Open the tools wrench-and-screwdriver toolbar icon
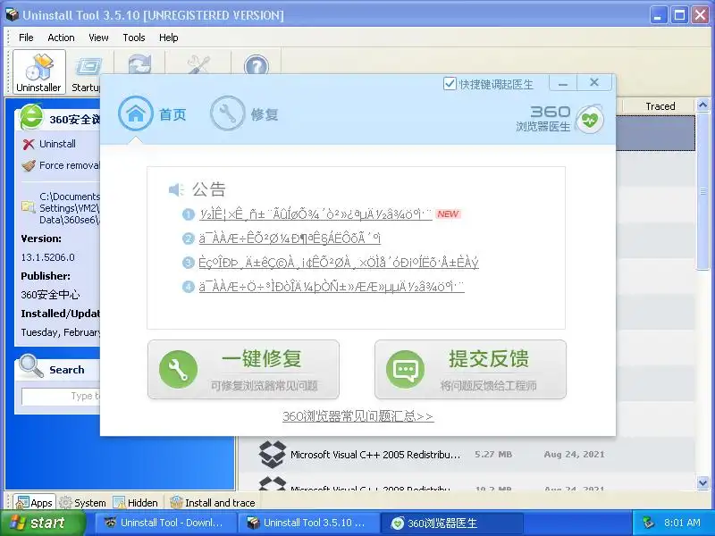The image size is (715, 536). point(198,64)
